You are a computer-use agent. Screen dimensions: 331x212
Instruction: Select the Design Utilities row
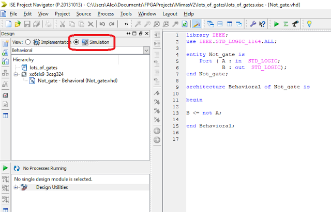(x=52, y=187)
